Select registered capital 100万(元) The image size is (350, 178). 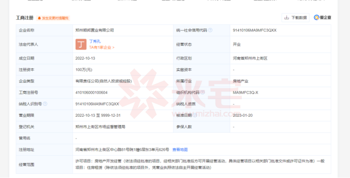(x=84, y=70)
